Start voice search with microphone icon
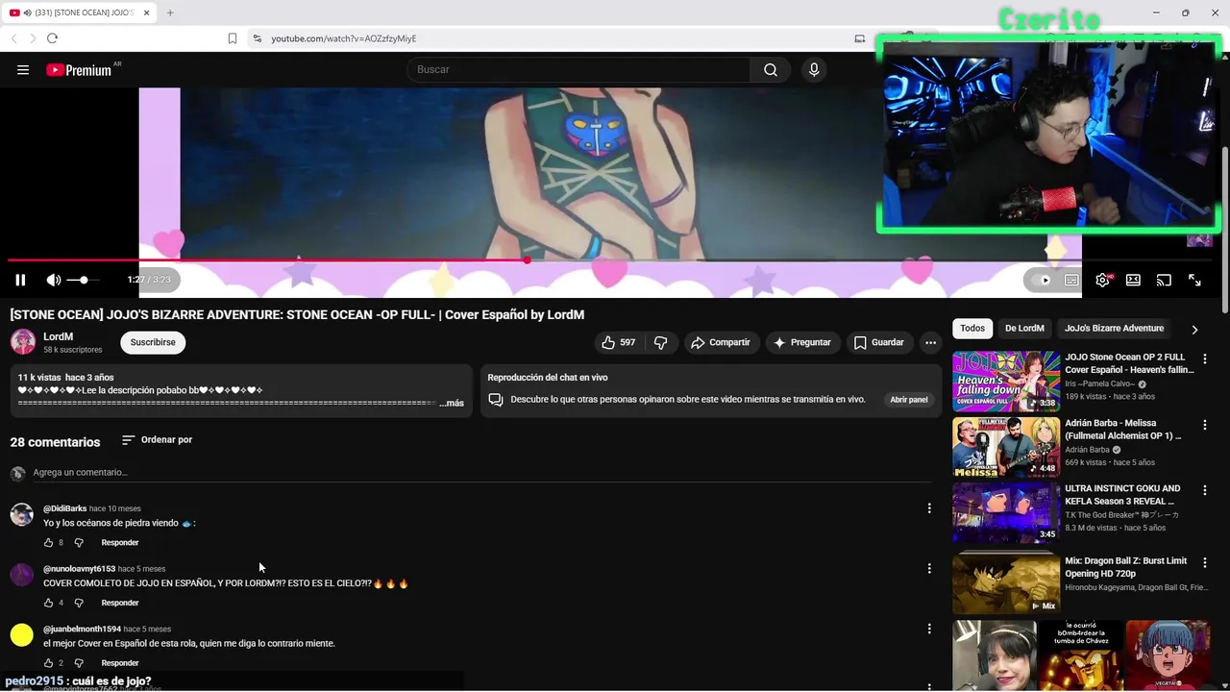The height and width of the screenshot is (692, 1230). 814,69
